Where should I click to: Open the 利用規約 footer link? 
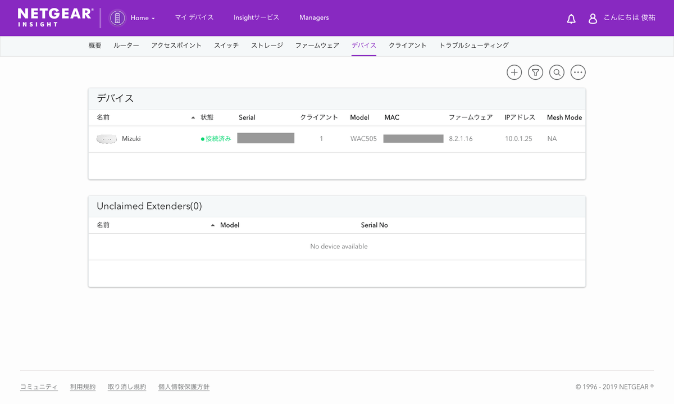coord(83,387)
